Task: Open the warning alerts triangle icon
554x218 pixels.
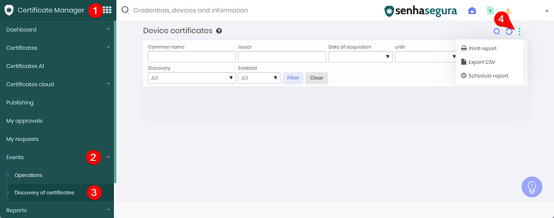Action: pos(508,11)
